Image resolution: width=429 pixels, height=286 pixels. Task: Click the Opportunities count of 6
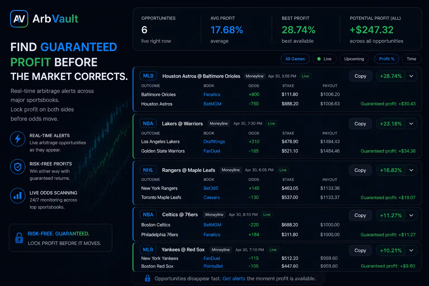point(144,30)
